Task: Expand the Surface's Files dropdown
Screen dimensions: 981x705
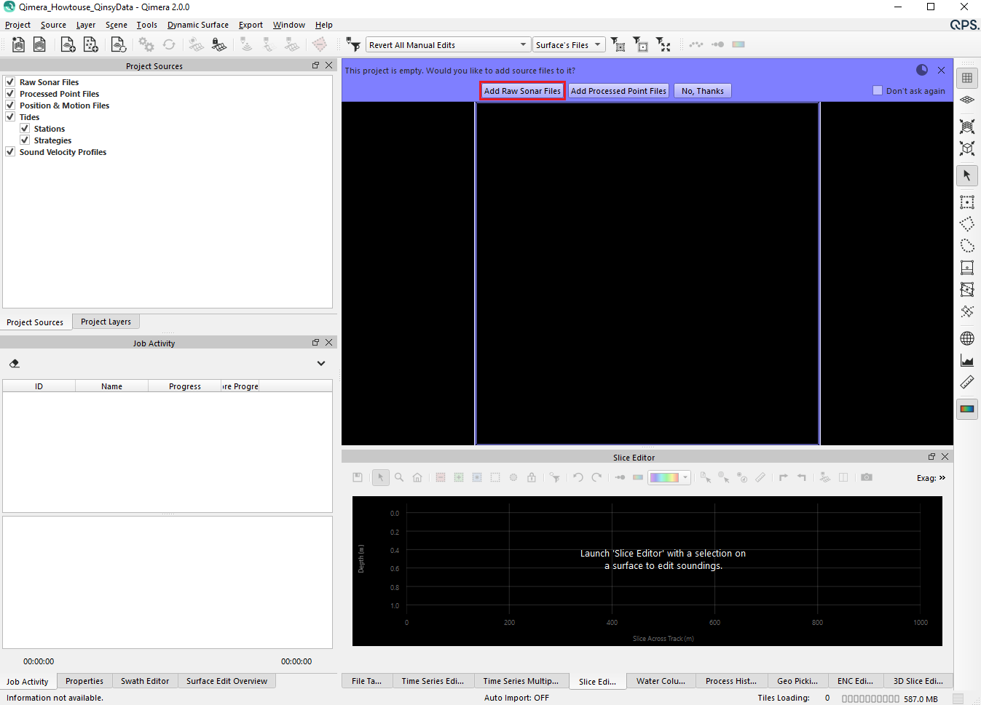Action: (x=569, y=45)
